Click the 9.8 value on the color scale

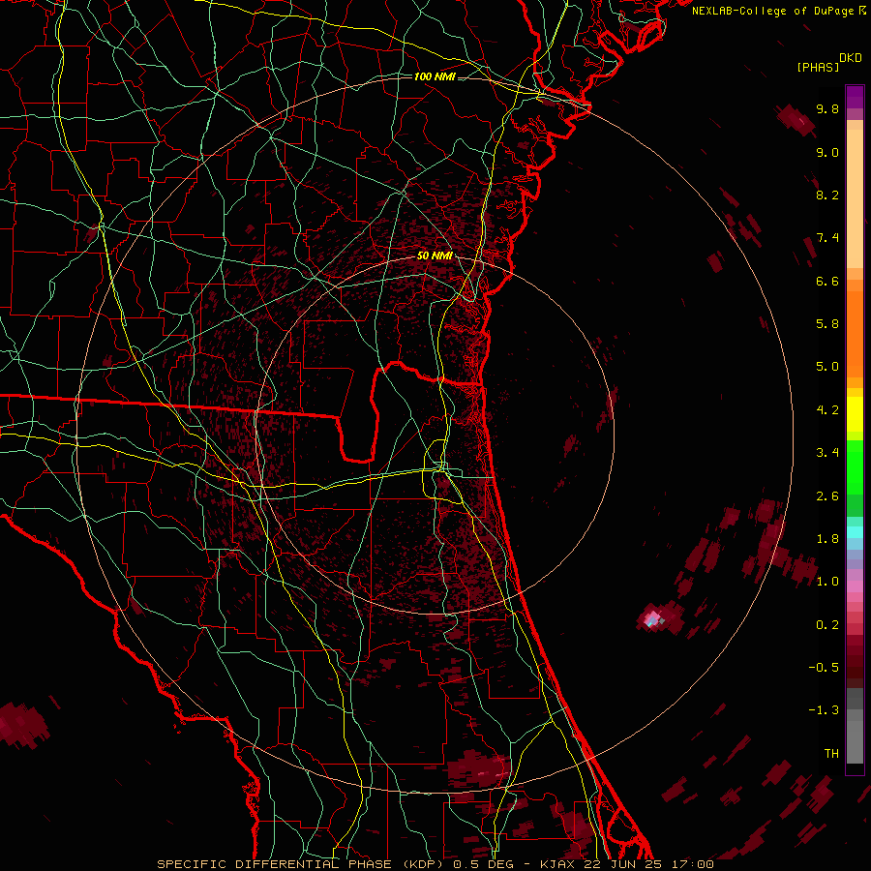pos(827,108)
